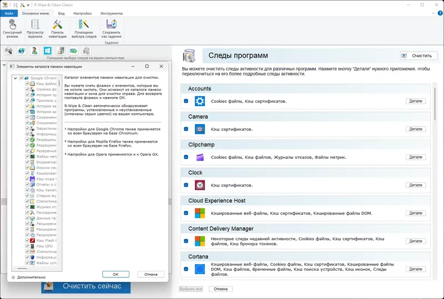This screenshot has width=444, height=299.
Task: Click the Clock app icon
Action: [x=200, y=185]
